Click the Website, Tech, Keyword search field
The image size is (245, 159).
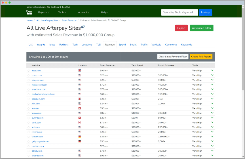click(x=179, y=12)
